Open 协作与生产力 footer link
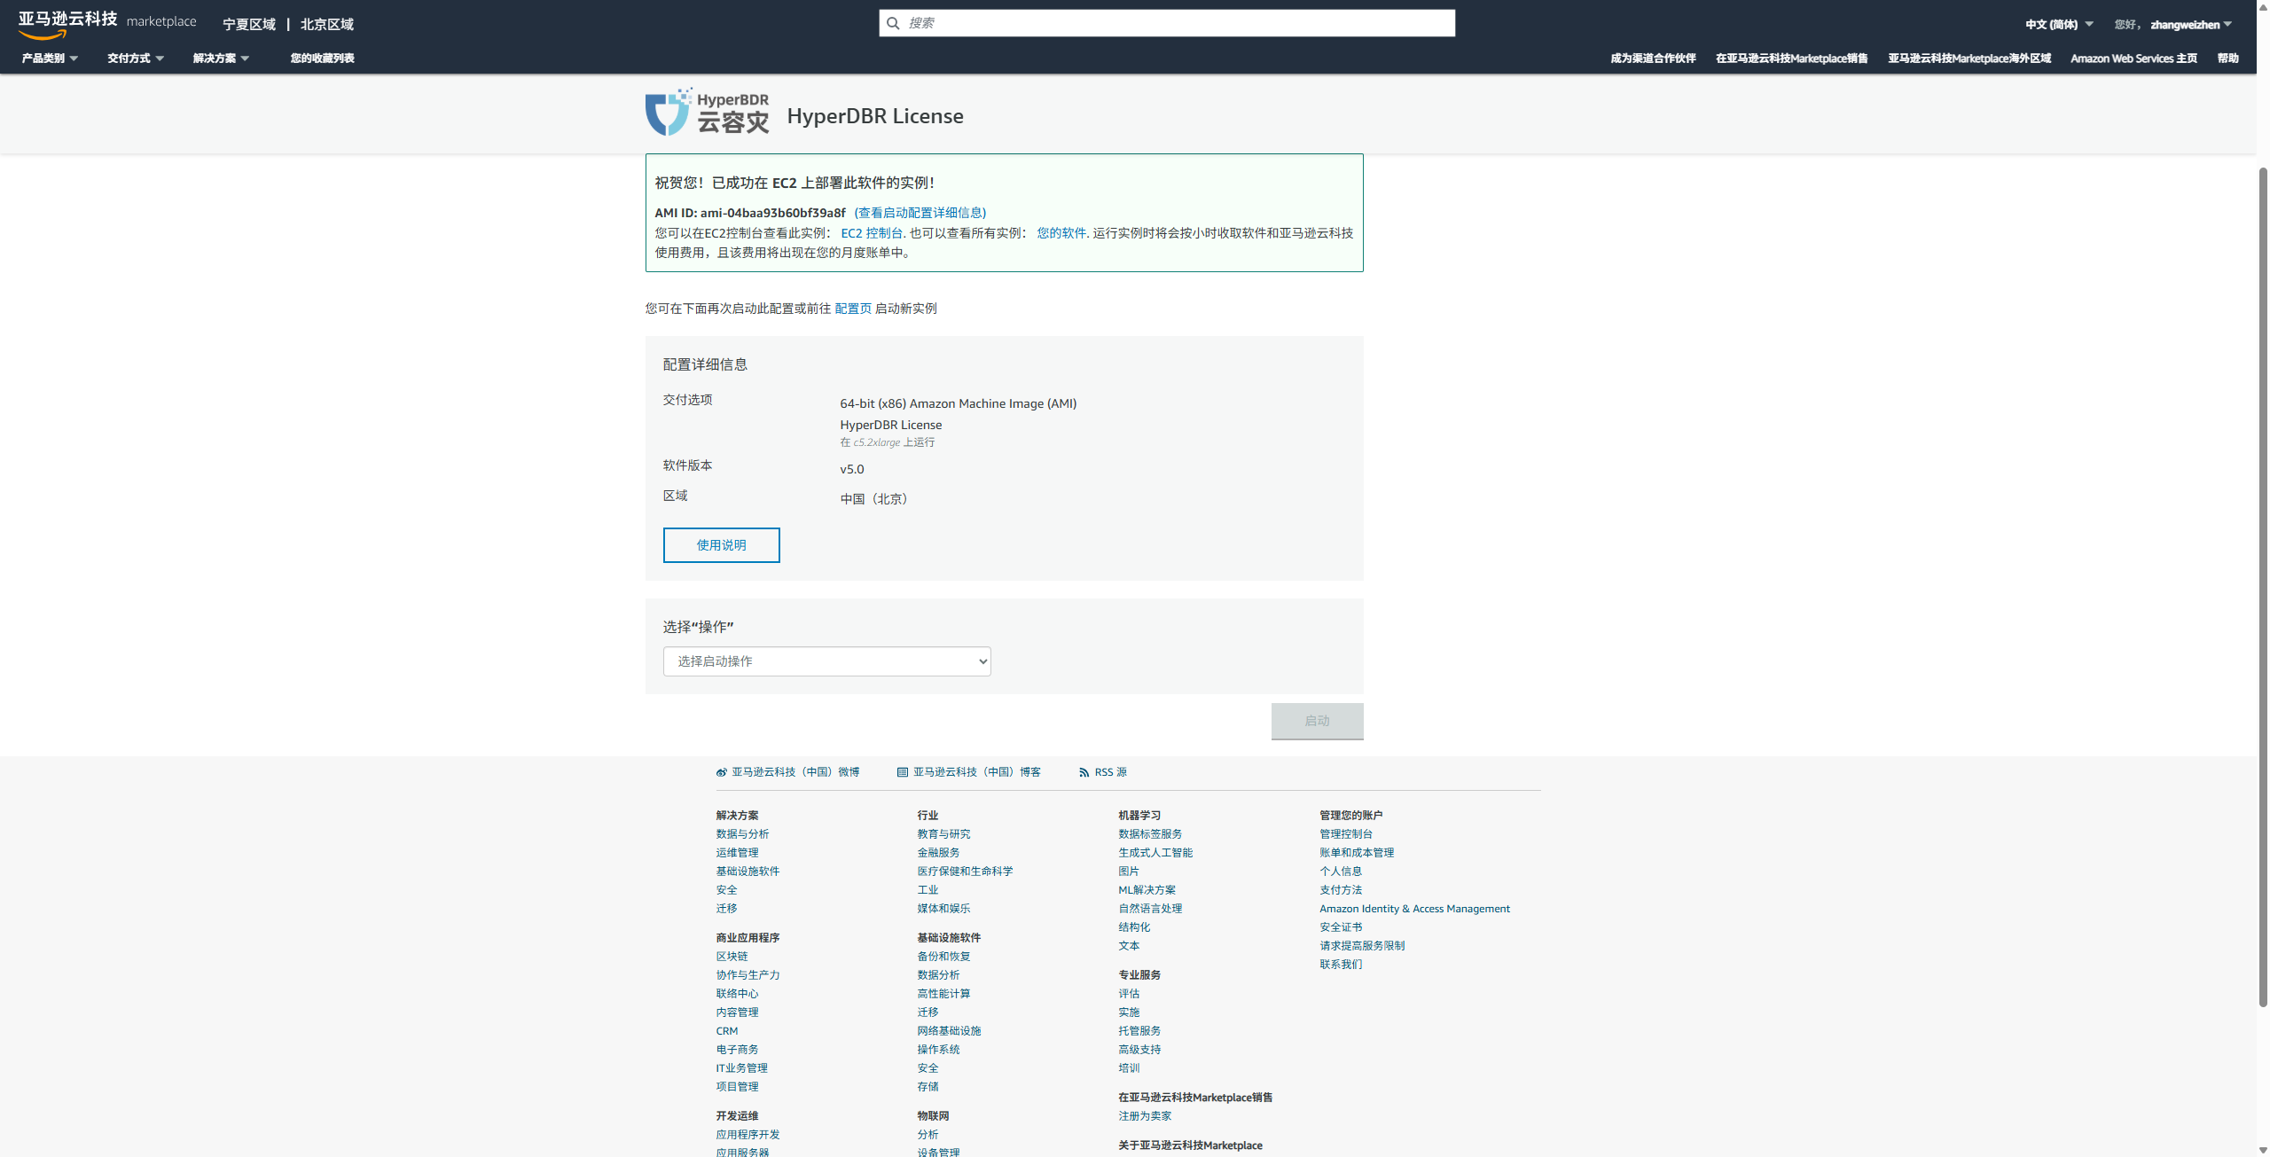Image resolution: width=2270 pixels, height=1157 pixels. [748, 975]
